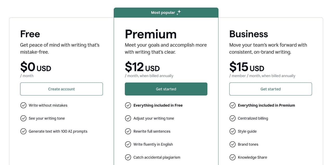336x165 pixels.
Task: Click checkmark next to Catch accidental plagiarism
Action: click(128, 157)
